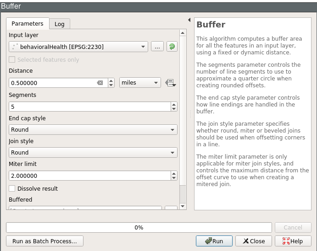Image resolution: width=317 pixels, height=251 pixels.
Task: Enable the Dissolve result checkbox
Action: (x=12, y=188)
